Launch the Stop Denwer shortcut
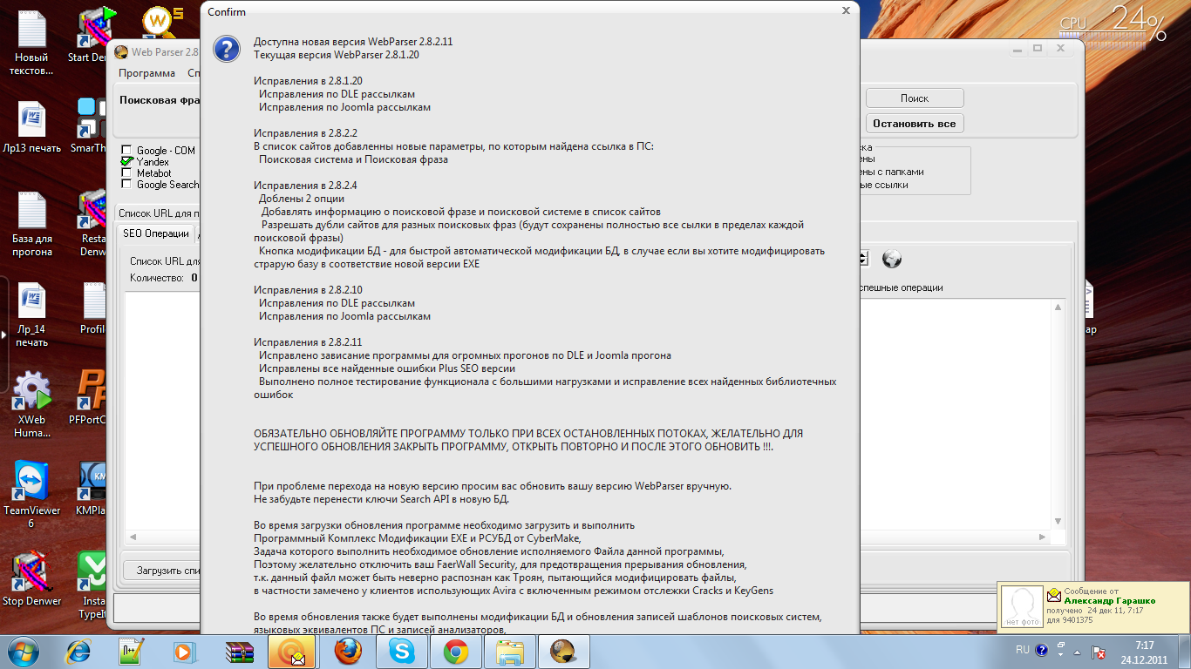Screen dimensions: 1191x669 [31, 579]
